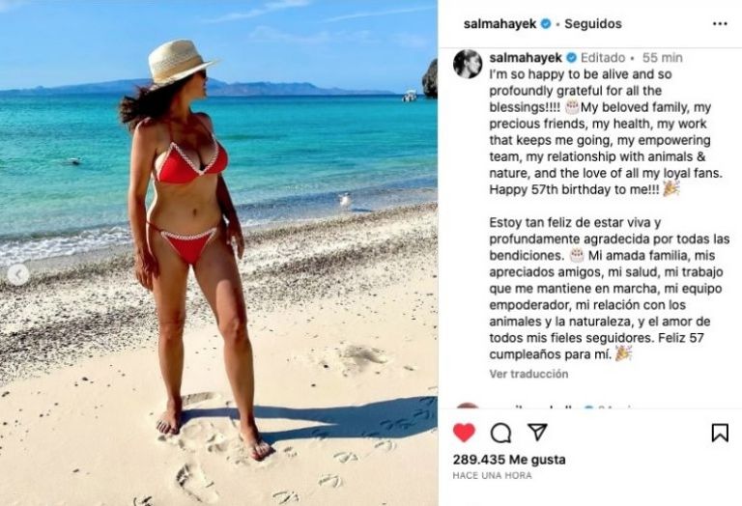Open comments with the speech bubble icon
This screenshot has height=506, width=742.
tap(500, 433)
